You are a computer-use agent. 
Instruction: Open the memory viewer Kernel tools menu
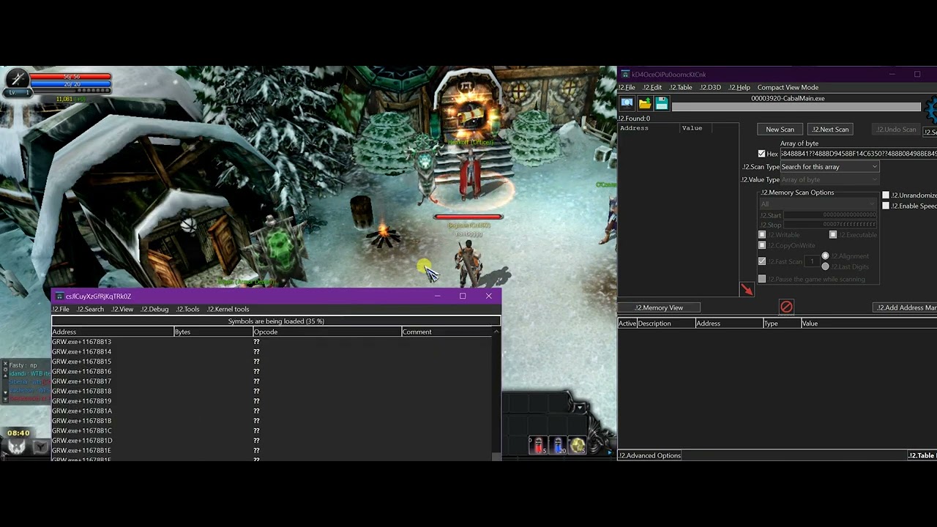coord(228,309)
